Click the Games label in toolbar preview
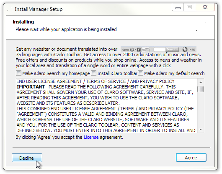Viewport: 222px width, 174px height. (x=126, y=49)
